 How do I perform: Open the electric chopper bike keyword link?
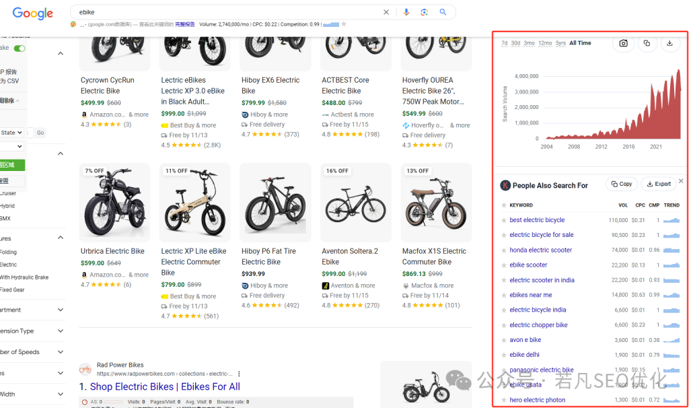click(x=538, y=325)
